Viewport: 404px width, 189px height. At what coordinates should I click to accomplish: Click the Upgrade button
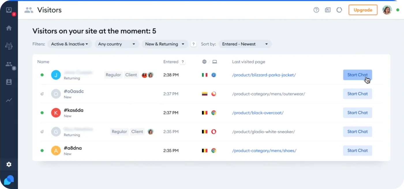pos(363,10)
